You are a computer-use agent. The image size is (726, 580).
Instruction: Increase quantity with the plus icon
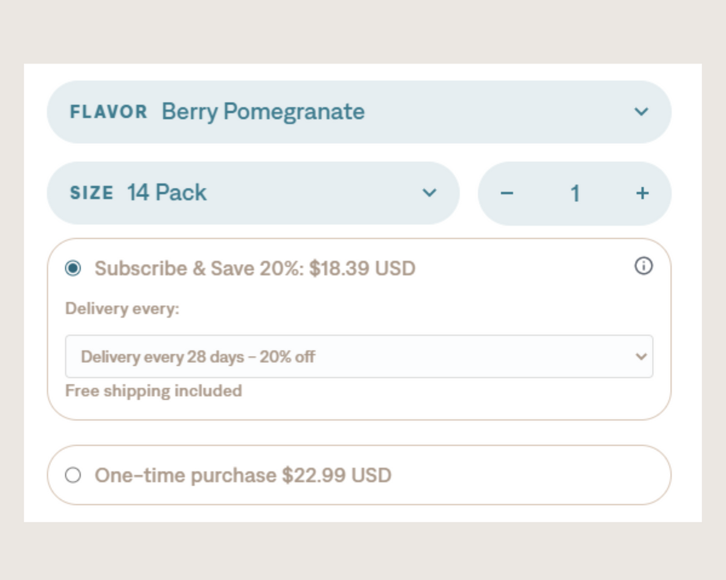pos(642,193)
